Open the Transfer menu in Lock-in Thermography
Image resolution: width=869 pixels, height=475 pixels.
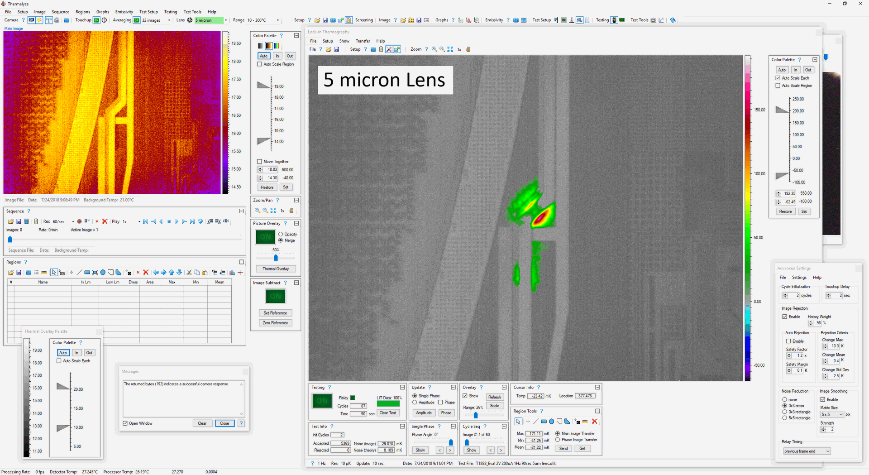pos(363,41)
